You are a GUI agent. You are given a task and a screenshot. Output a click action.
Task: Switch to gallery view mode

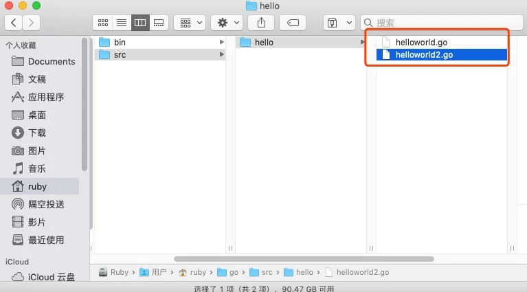click(x=159, y=23)
